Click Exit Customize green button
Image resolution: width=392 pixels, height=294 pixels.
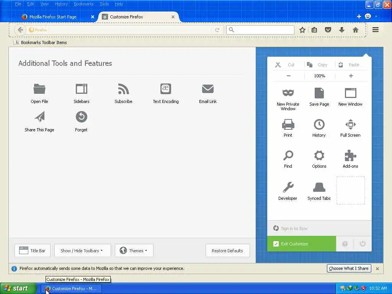[x=302, y=244]
